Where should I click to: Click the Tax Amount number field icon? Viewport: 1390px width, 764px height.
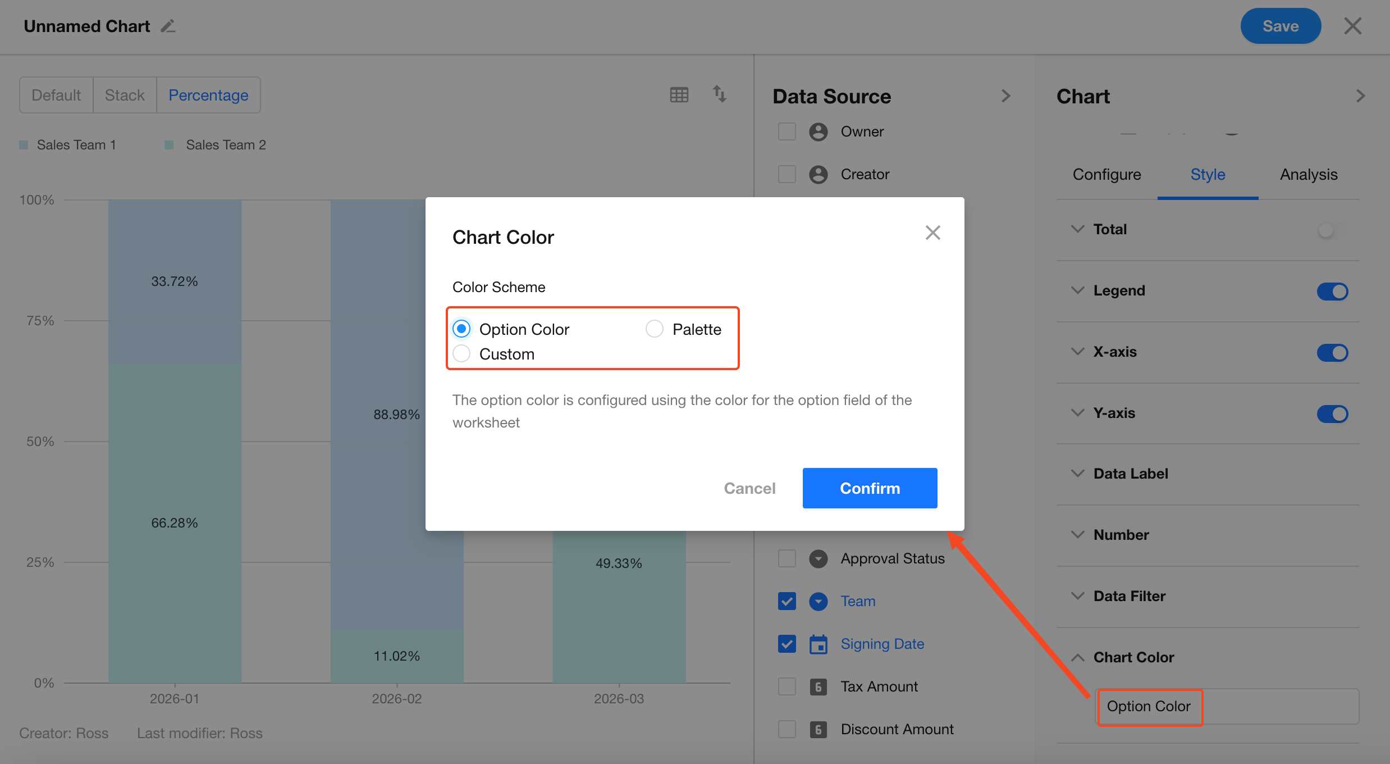pos(818,686)
